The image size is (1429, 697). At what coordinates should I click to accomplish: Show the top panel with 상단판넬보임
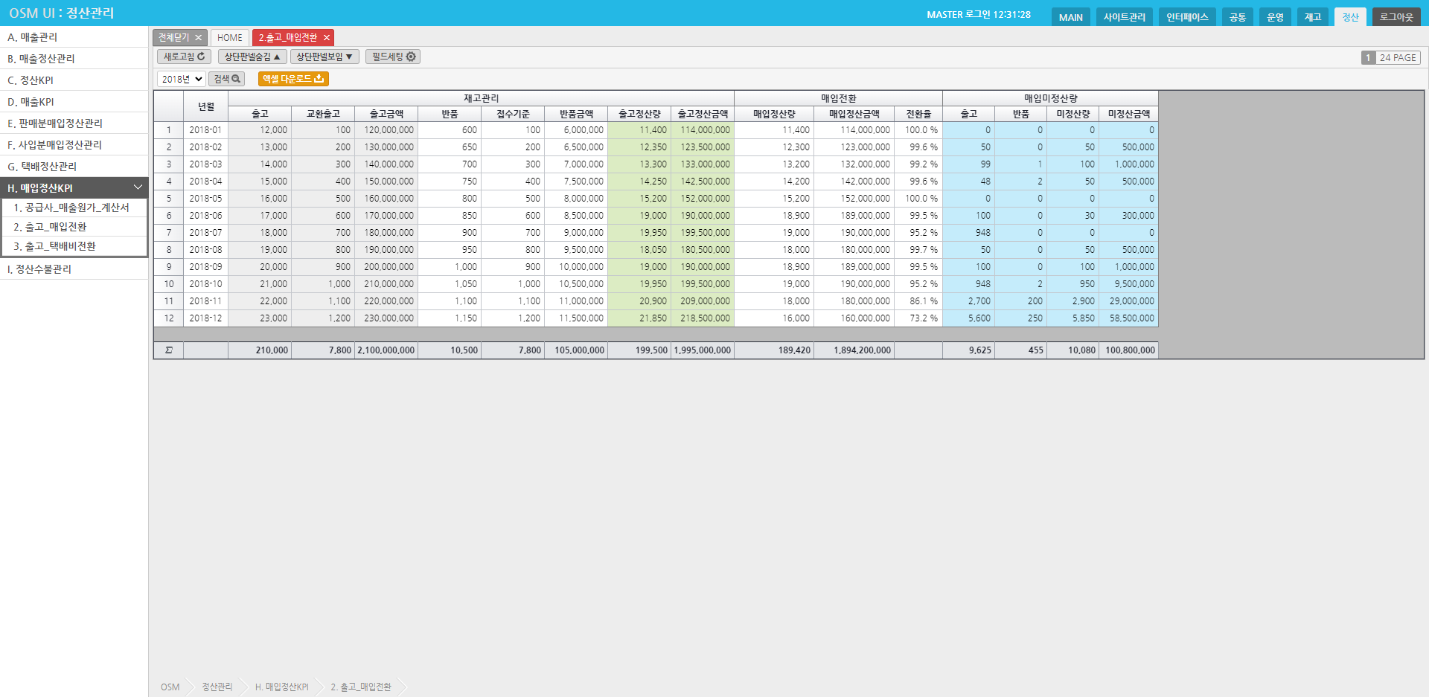coord(325,57)
